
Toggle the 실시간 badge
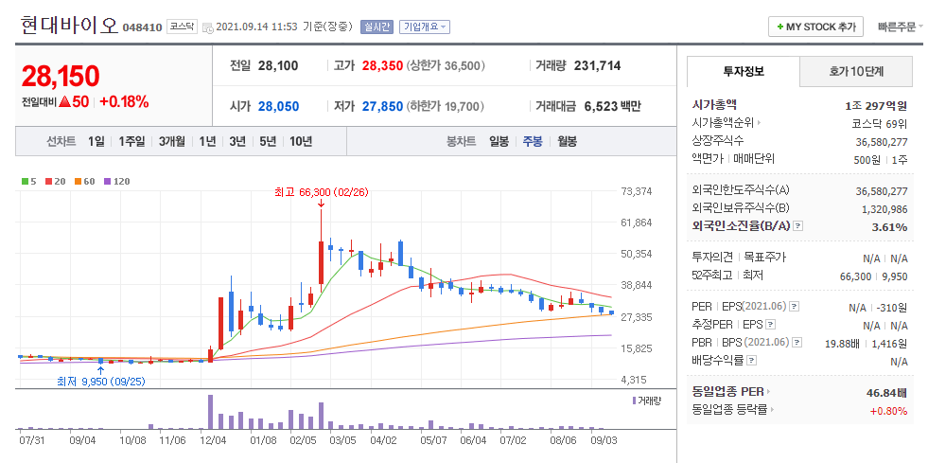[x=376, y=27]
